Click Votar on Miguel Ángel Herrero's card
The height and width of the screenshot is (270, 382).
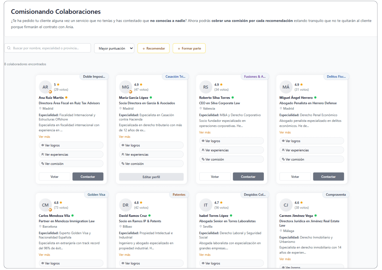[x=295, y=177]
